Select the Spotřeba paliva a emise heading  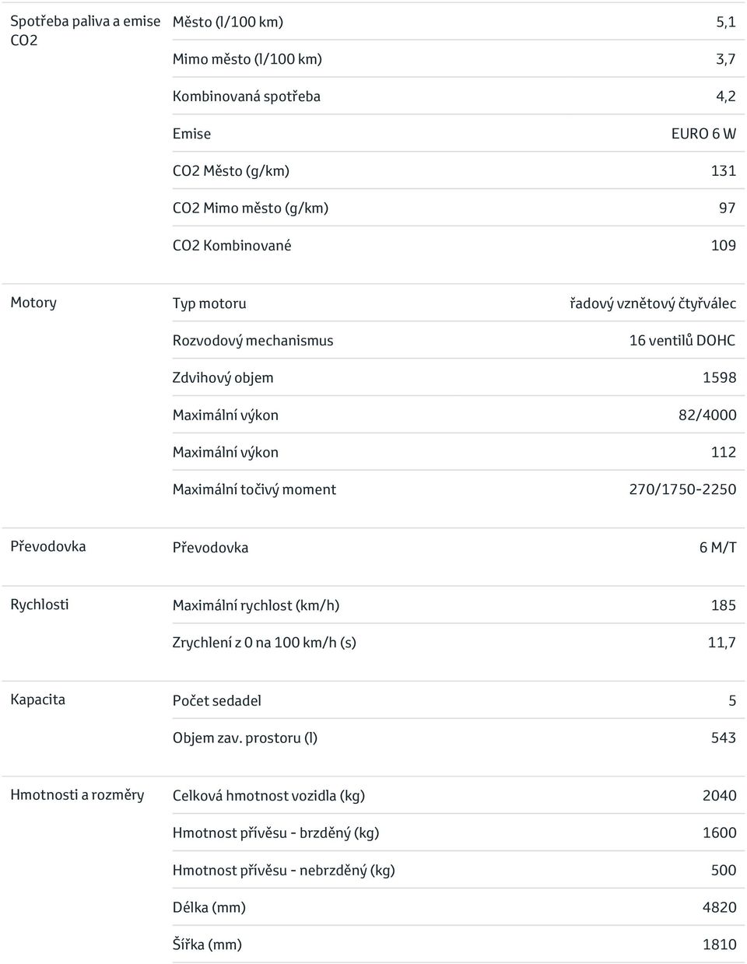tap(86, 22)
